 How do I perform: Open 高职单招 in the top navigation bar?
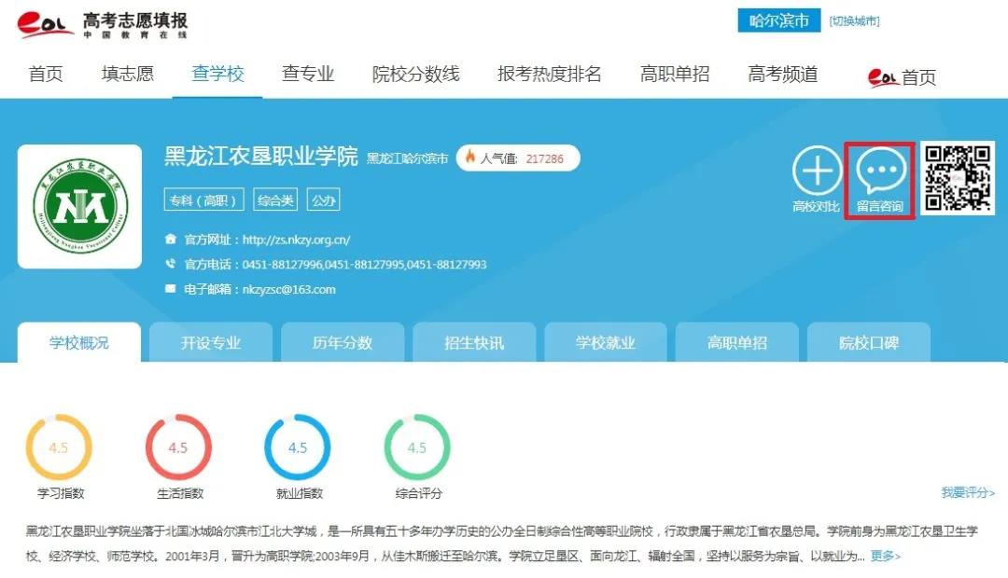(675, 74)
